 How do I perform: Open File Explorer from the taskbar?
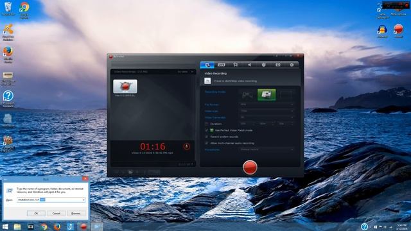point(17,227)
